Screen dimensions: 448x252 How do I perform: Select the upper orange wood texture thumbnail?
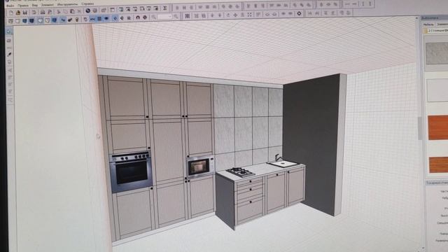[438, 127]
